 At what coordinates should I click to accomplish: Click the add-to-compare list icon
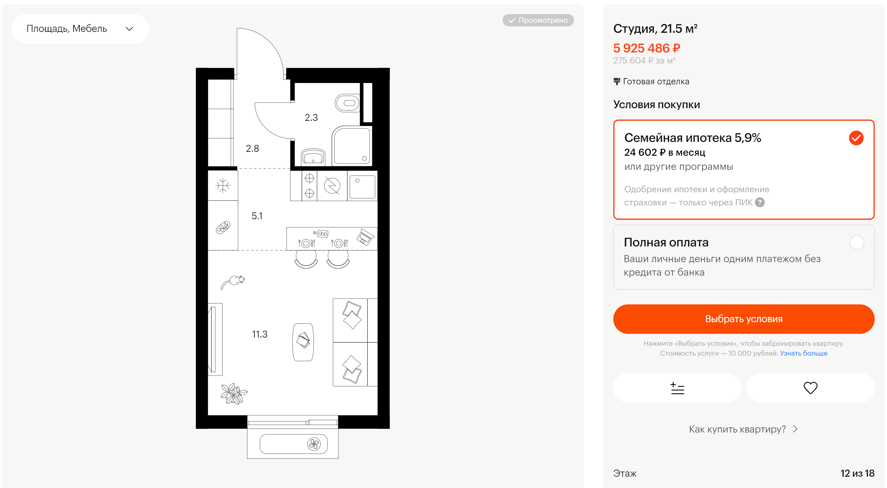[677, 388]
